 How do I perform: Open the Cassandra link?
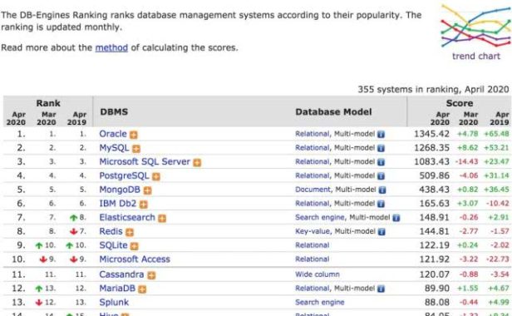pyautogui.click(x=121, y=274)
